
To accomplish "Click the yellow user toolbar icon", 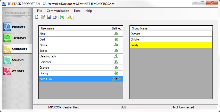I will [x=69, y=17].
